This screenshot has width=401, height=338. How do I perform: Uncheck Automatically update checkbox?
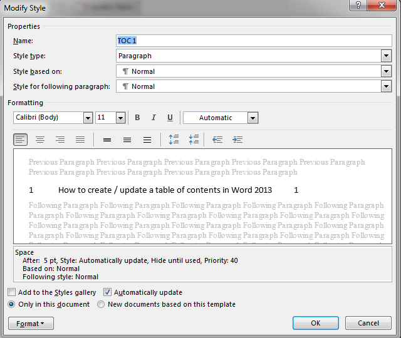[108, 292]
